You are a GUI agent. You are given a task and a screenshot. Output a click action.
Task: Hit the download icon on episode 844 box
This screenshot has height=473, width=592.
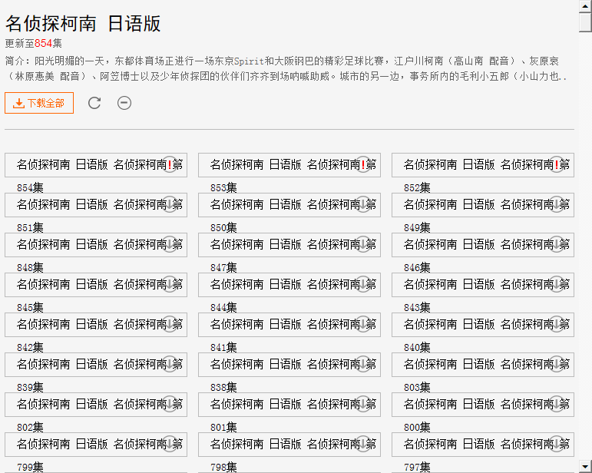click(x=363, y=284)
